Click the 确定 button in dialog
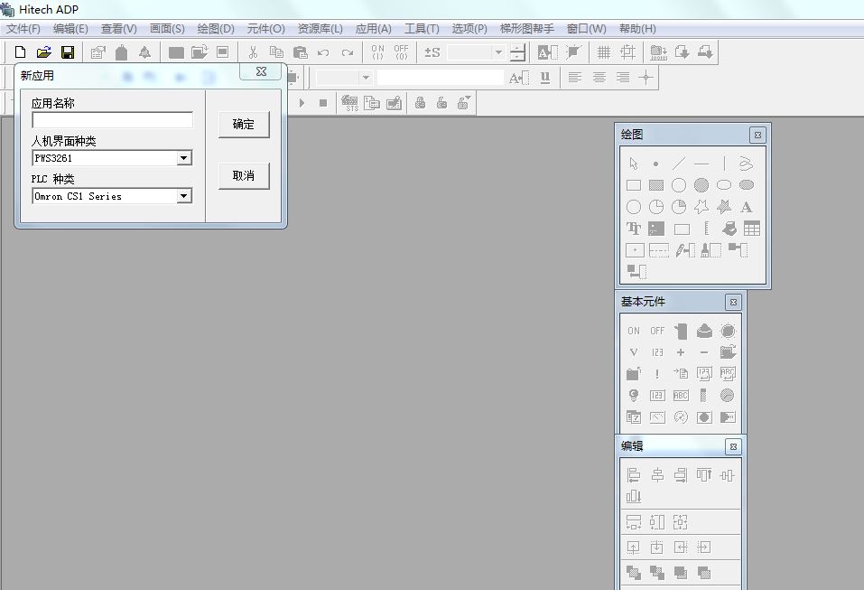The width and height of the screenshot is (864, 590). [x=244, y=125]
